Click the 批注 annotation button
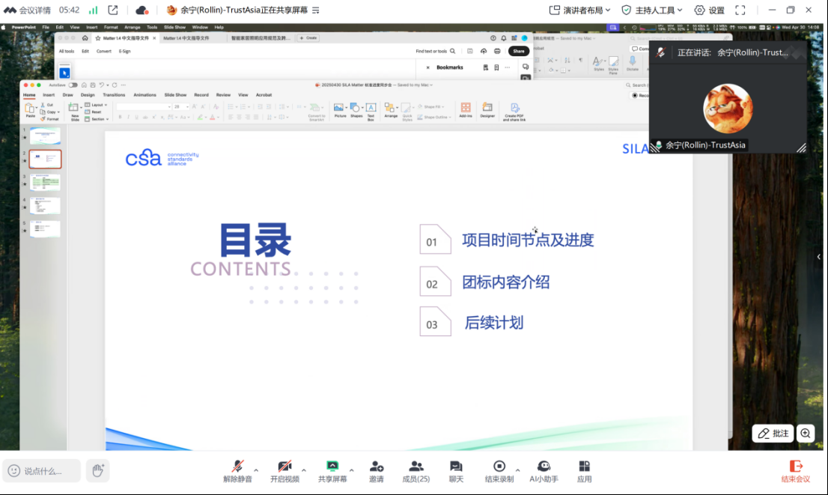 [773, 433]
